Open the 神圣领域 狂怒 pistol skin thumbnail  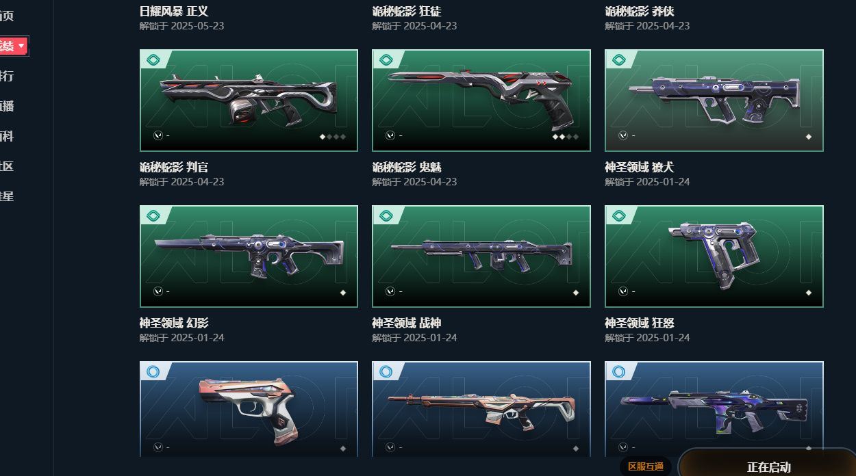point(714,256)
